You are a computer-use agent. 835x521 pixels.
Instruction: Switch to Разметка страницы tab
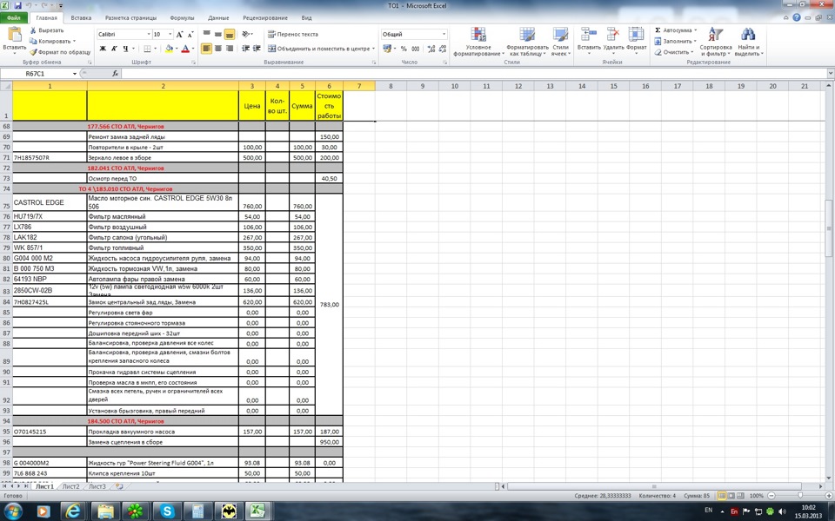pyautogui.click(x=131, y=17)
